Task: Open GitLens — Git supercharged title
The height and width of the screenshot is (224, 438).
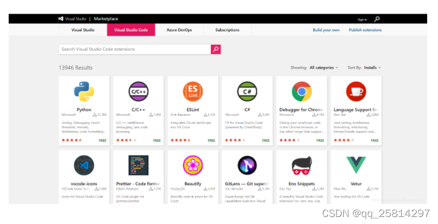Action: coord(247,183)
